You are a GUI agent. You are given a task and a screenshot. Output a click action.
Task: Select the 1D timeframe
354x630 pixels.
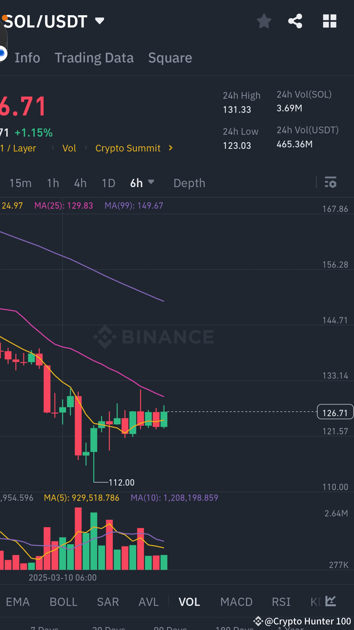tap(108, 183)
